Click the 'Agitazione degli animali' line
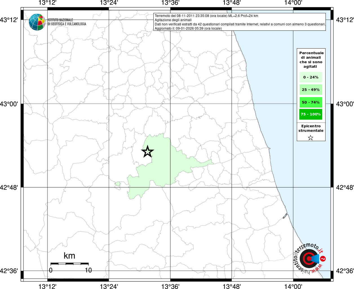Screen dimensions: 354x289 173,20
